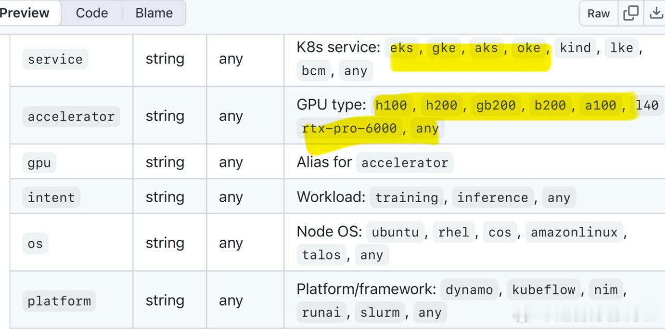The width and height of the screenshot is (665, 329).
Task: Click accelerator in the Alias description
Action: [405, 162]
